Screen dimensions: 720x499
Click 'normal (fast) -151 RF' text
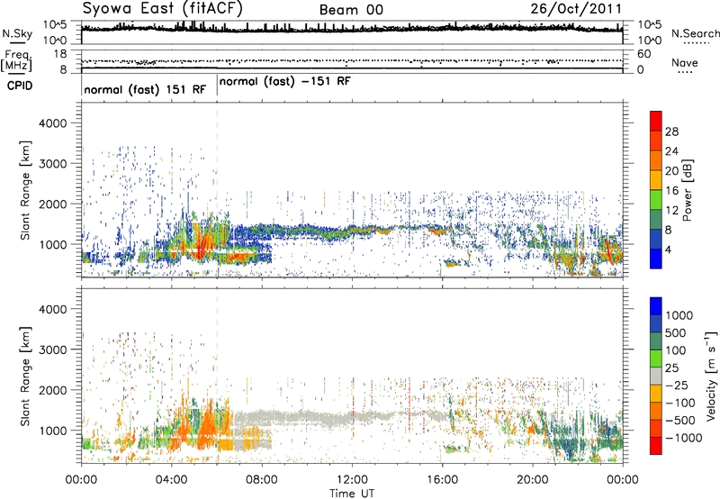coord(284,81)
